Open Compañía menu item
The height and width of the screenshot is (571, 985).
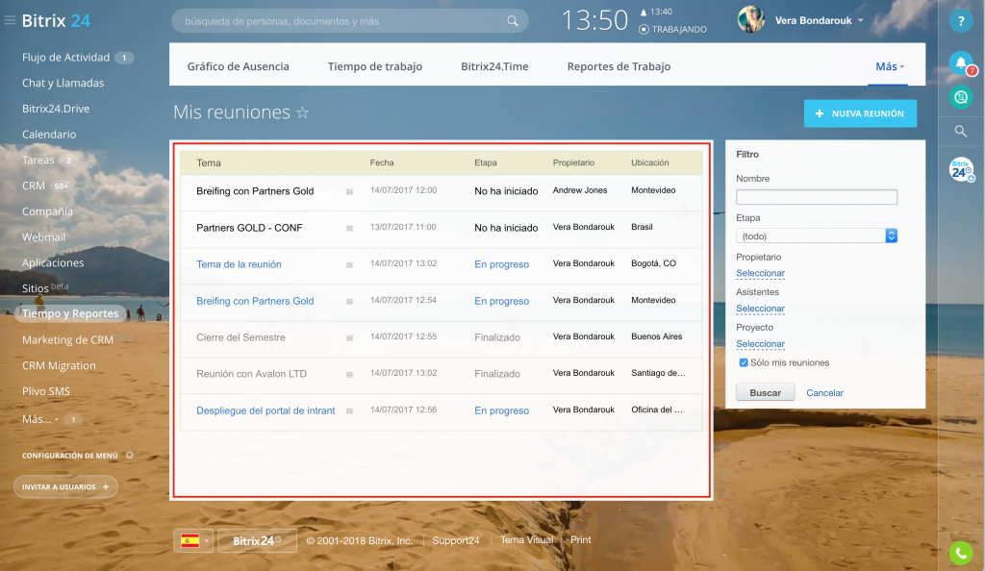[x=47, y=211]
